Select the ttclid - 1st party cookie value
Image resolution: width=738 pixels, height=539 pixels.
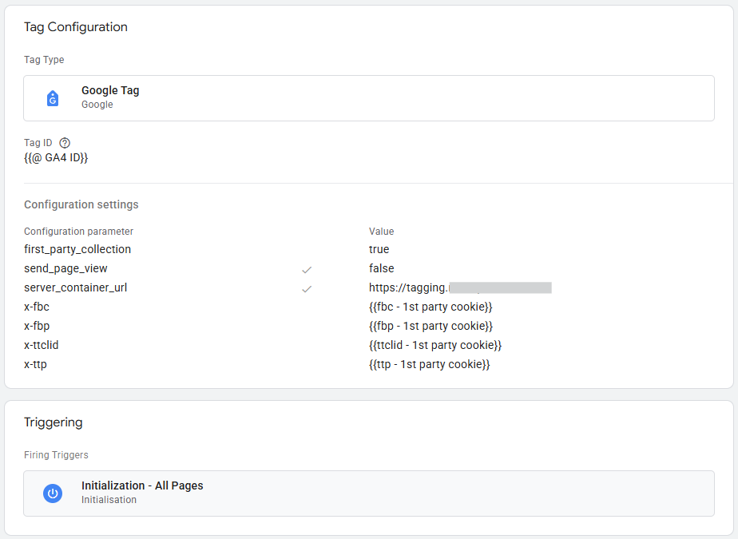tap(434, 345)
